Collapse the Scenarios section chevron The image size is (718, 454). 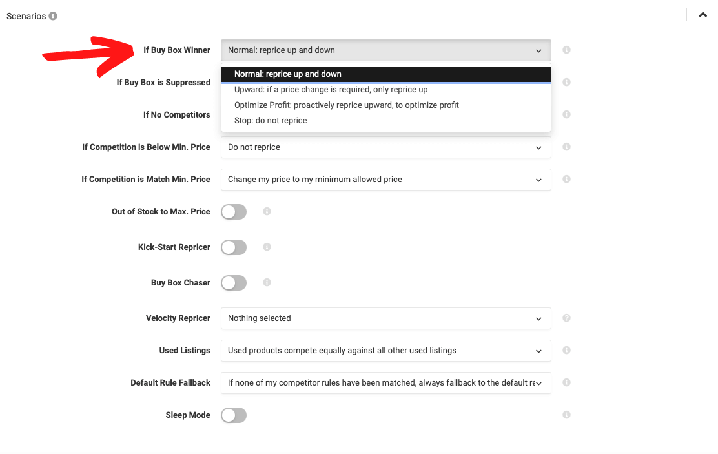point(703,15)
